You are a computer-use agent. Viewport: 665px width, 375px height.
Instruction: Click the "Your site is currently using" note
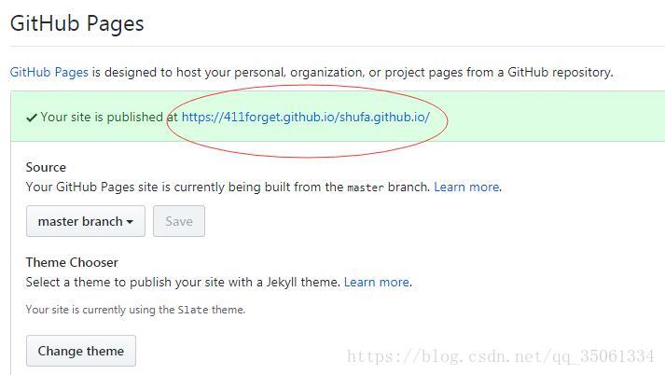click(x=100, y=310)
